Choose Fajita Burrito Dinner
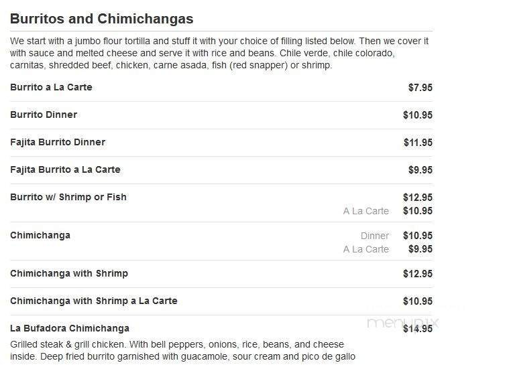The width and height of the screenshot is (511, 369). (x=58, y=142)
